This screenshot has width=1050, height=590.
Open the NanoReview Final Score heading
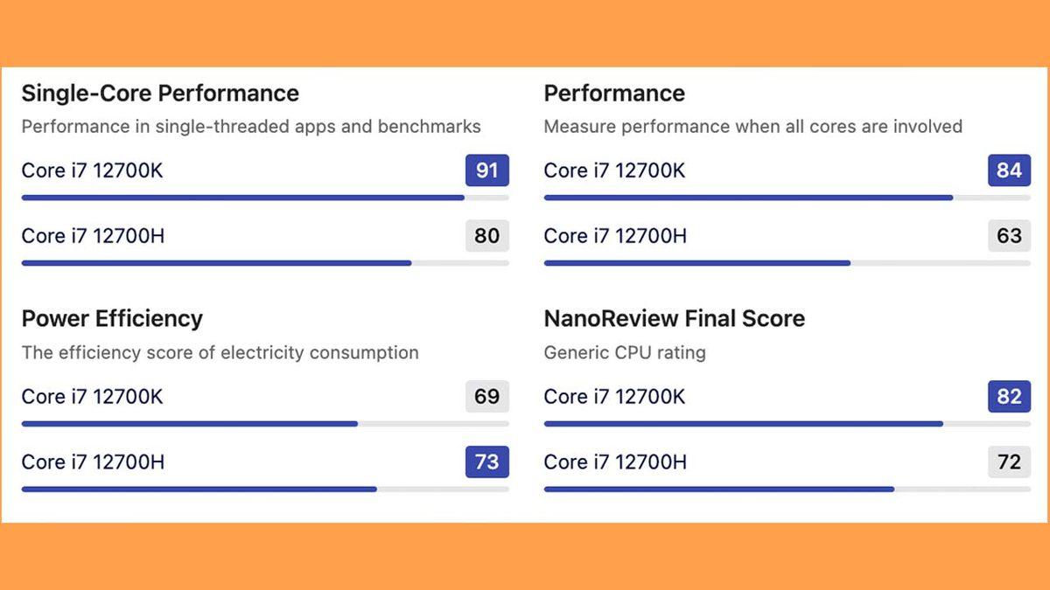pyautogui.click(x=674, y=319)
